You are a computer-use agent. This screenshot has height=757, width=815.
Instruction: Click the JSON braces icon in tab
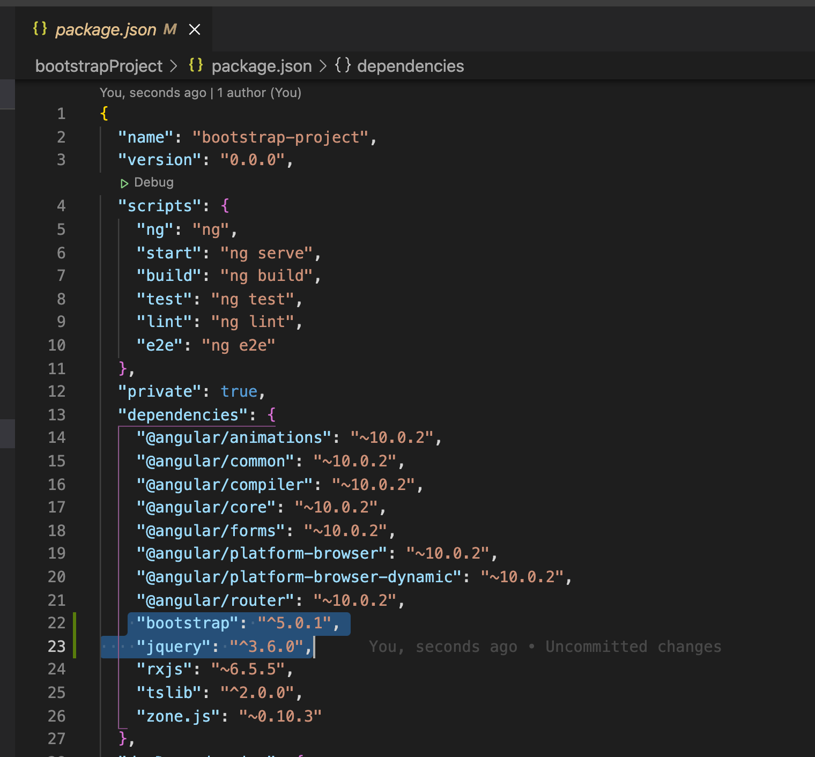pyautogui.click(x=40, y=28)
